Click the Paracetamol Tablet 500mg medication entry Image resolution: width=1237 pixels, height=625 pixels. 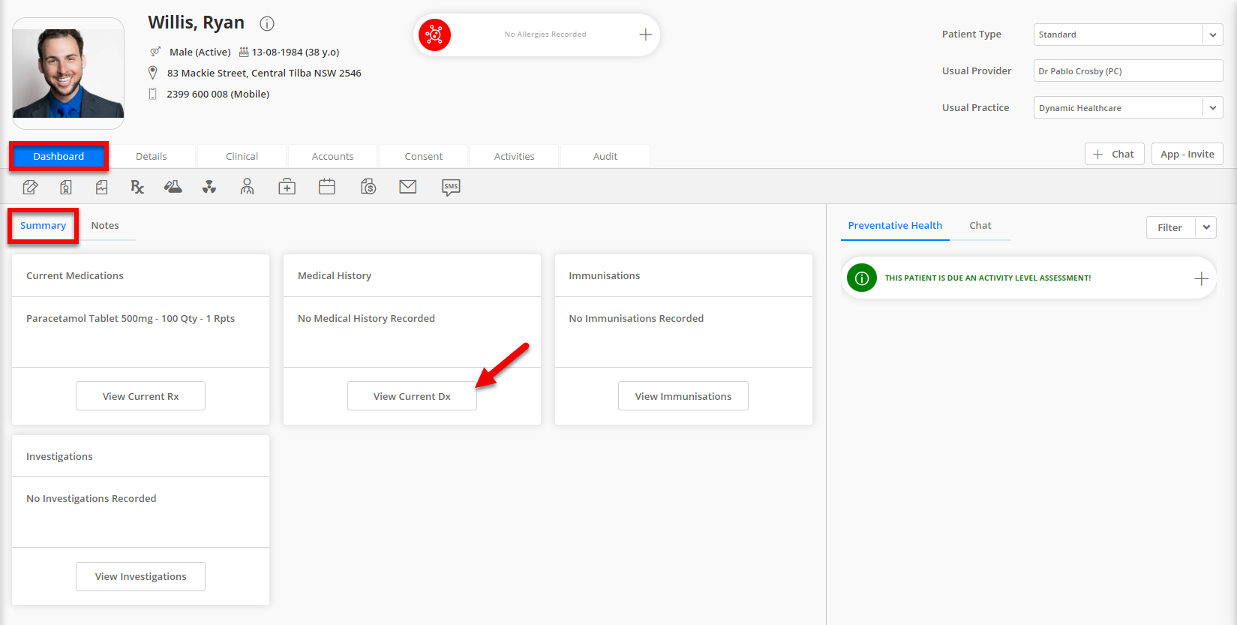[x=131, y=318]
